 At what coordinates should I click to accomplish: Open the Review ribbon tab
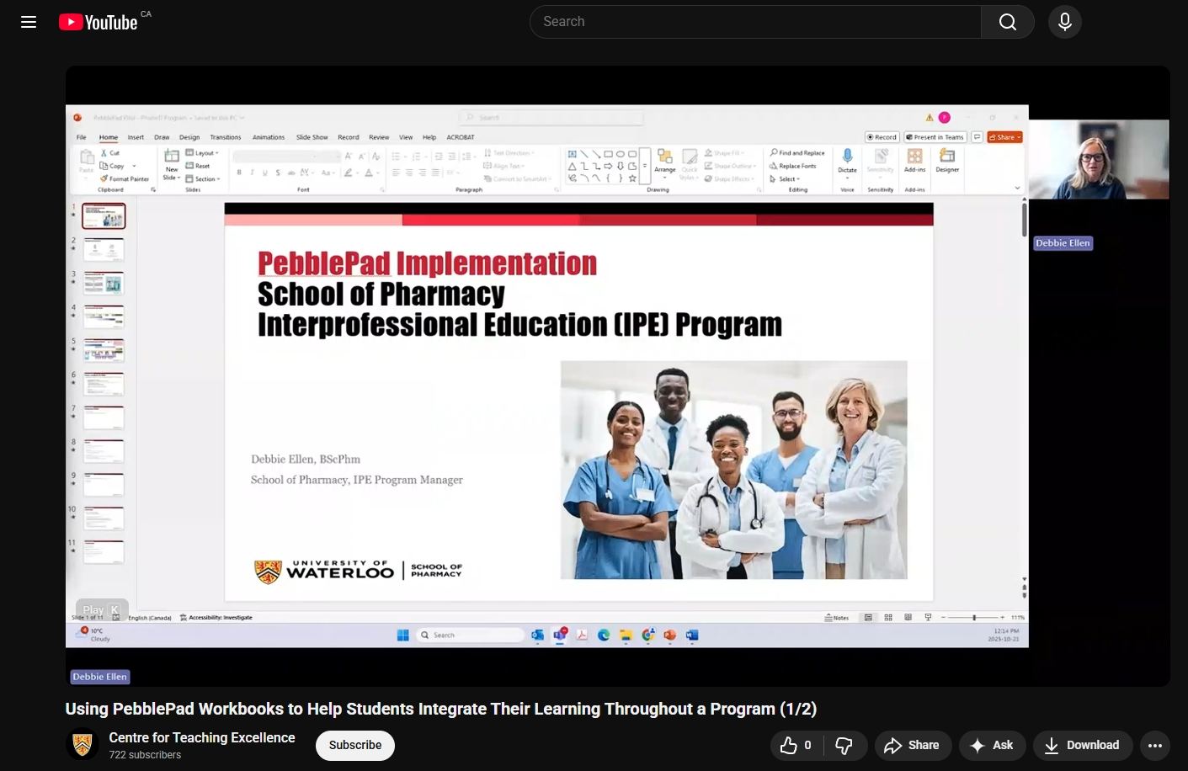tap(379, 137)
